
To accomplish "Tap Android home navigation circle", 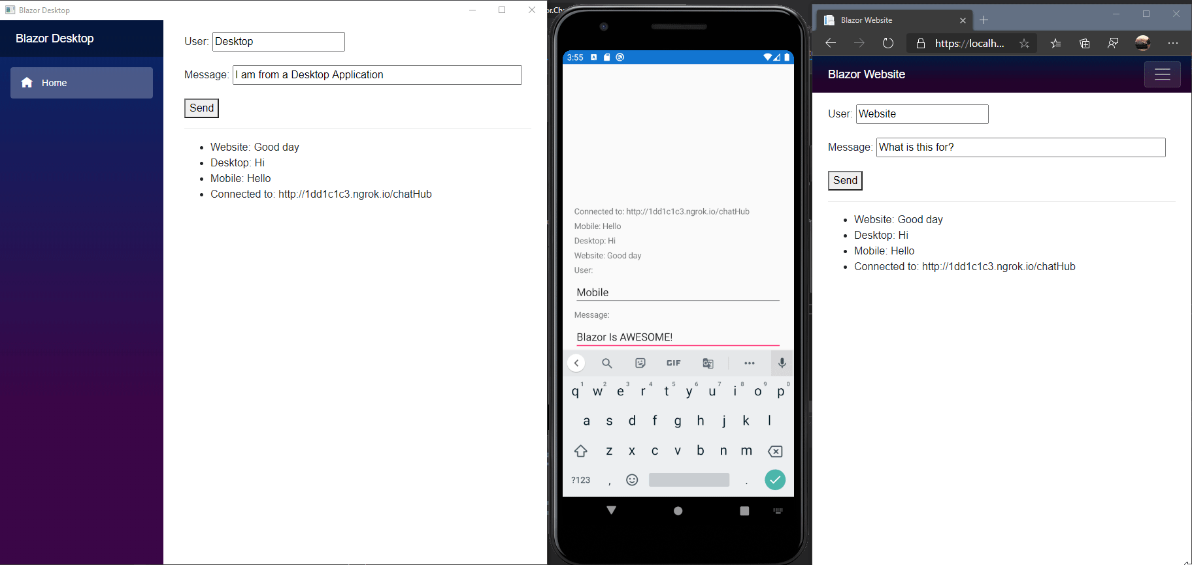I will tap(678, 511).
